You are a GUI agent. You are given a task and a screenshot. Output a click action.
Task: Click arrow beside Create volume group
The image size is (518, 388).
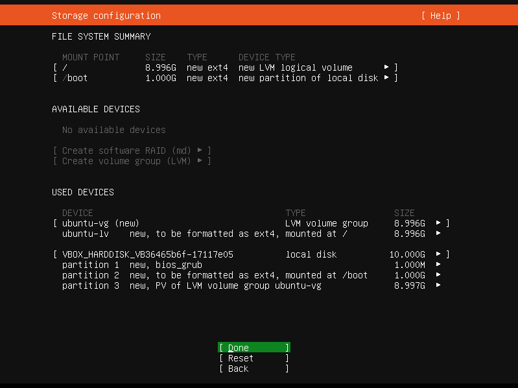(200, 161)
